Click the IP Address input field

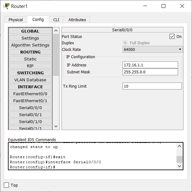click(x=150, y=65)
